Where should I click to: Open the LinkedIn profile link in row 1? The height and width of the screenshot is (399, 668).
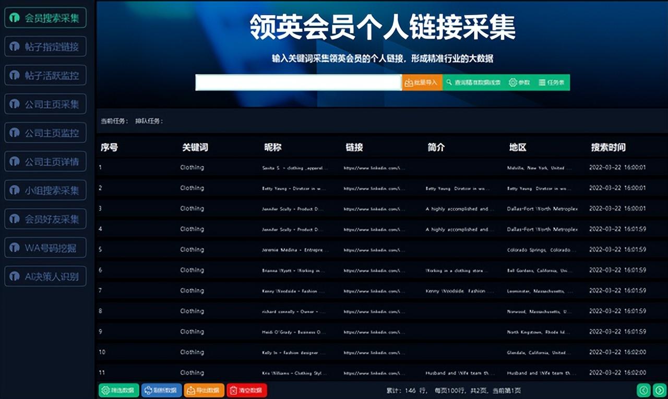(371, 167)
